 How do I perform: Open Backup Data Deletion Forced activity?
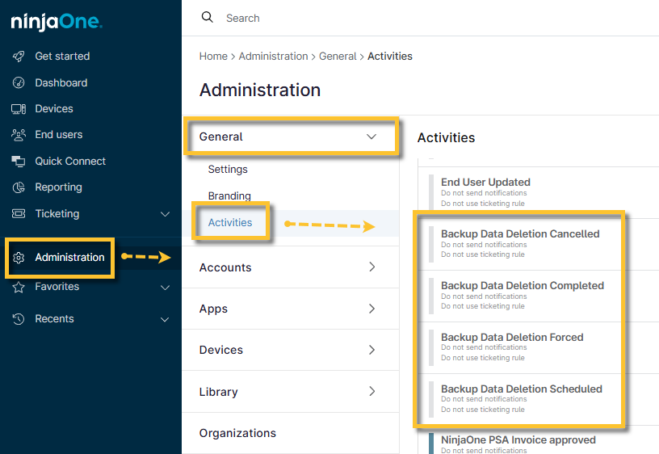512,338
